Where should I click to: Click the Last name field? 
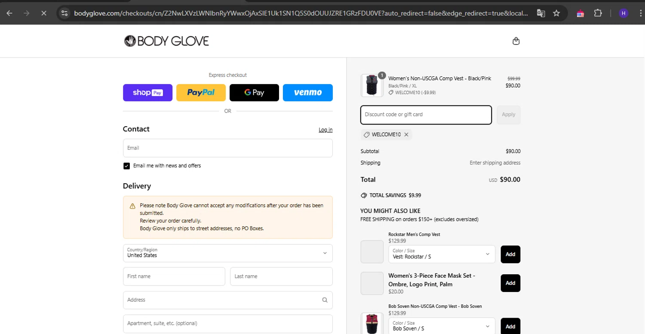[x=281, y=276]
